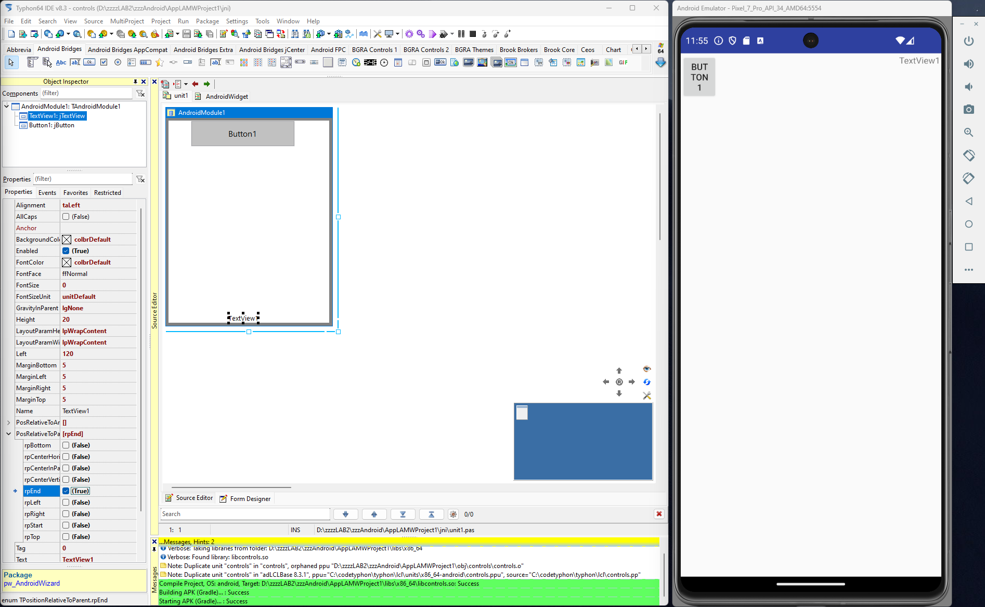This screenshot has width=985, height=607.
Task: Switch to BGRA Controls 1 palette tab
Action: pos(374,50)
